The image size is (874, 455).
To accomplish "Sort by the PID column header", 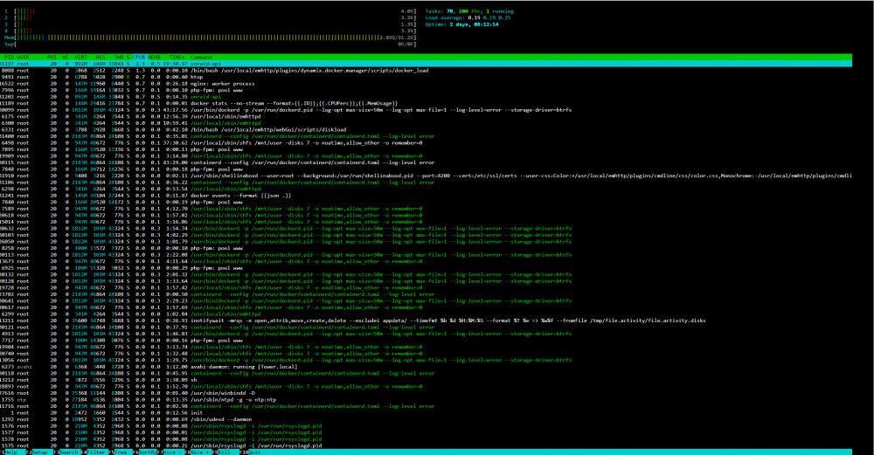I will point(9,58).
